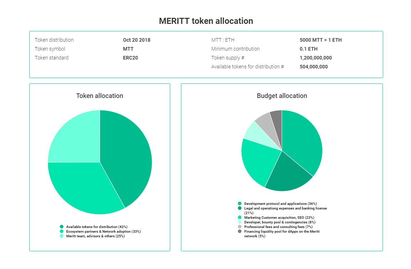The height and width of the screenshot is (269, 411).
Task: Click the Token supply value 1,200,000,000
Action: pyautogui.click(x=316, y=58)
